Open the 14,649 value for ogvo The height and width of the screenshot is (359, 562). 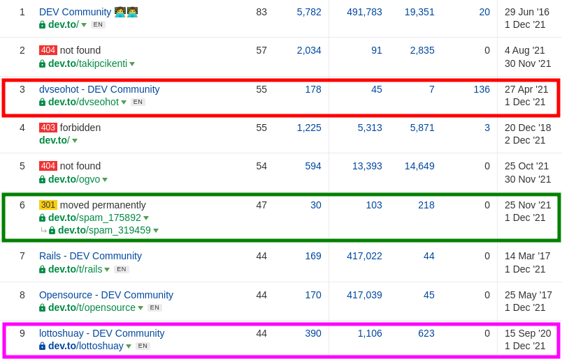(419, 167)
